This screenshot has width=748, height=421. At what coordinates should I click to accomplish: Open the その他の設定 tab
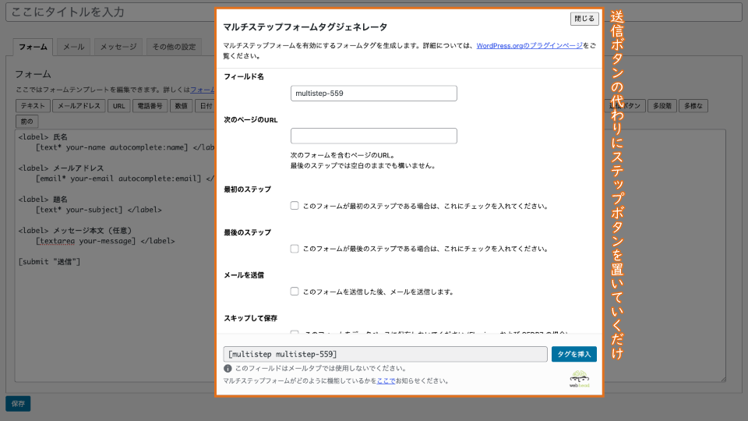[174, 47]
